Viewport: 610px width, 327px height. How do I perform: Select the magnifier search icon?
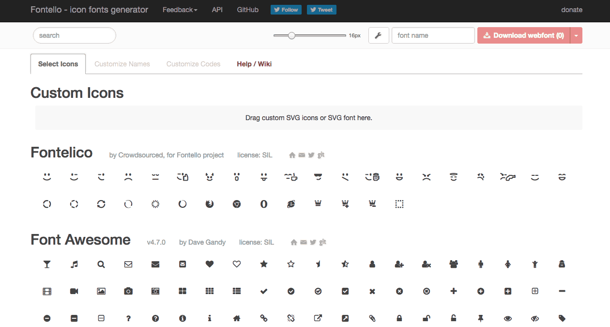(101, 264)
